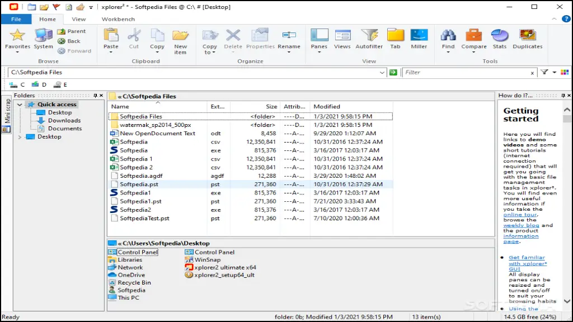Screen dimensions: 573x322
Task: Pin the Folders panel
Action: pyautogui.click(x=95, y=96)
